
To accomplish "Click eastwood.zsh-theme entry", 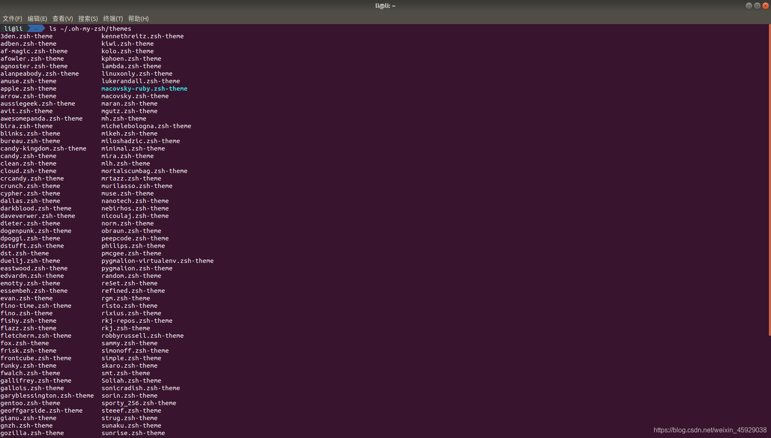I will click(34, 268).
